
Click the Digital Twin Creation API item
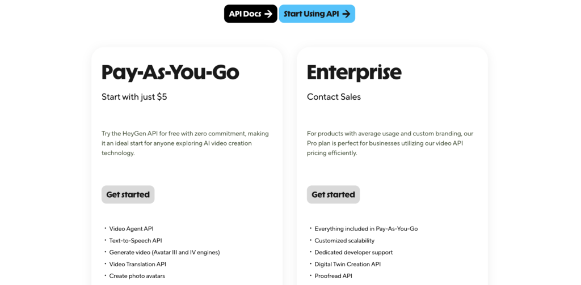(x=348, y=264)
